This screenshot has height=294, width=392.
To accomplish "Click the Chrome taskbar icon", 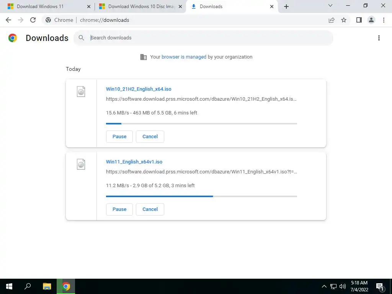I will (66, 286).
